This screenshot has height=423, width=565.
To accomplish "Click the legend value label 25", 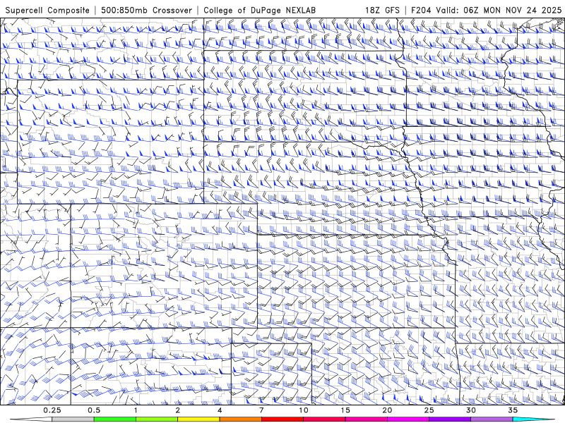I will click(429, 410).
